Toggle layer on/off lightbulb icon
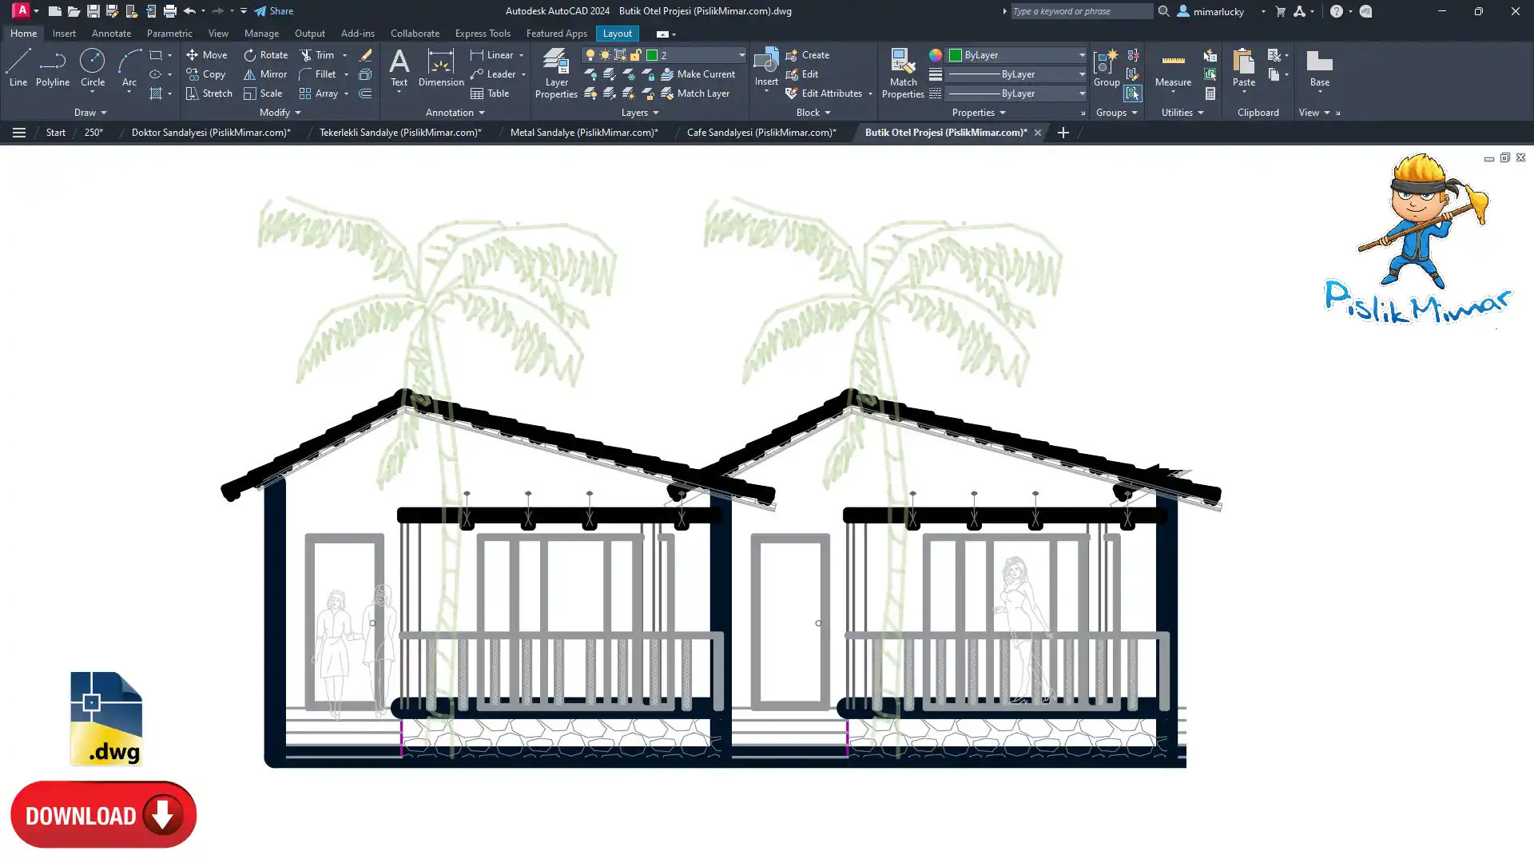 pyautogui.click(x=590, y=55)
